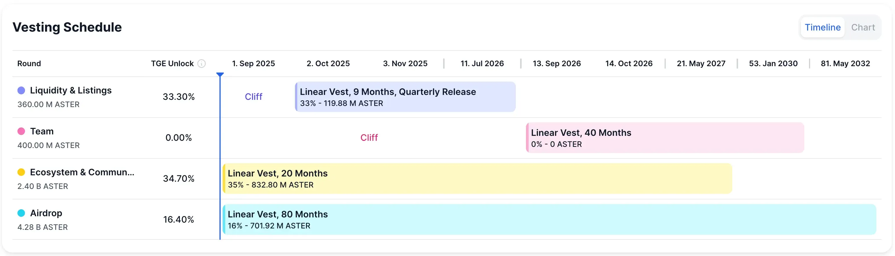Click the Liquidity Cliff label
Image resolution: width=895 pixels, height=256 pixels.
coord(254,97)
